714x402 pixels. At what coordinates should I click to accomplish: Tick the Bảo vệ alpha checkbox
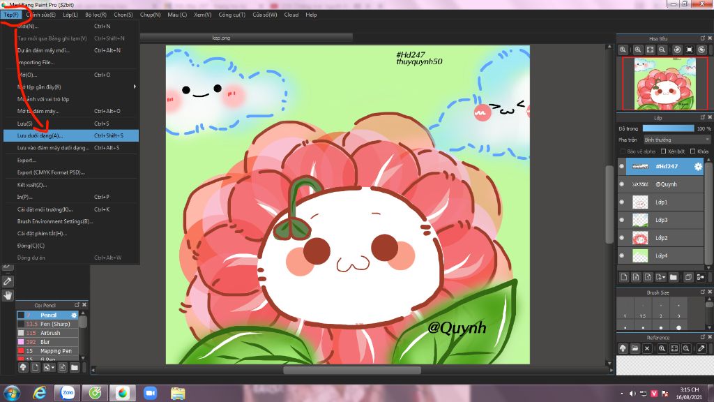pyautogui.click(x=623, y=151)
